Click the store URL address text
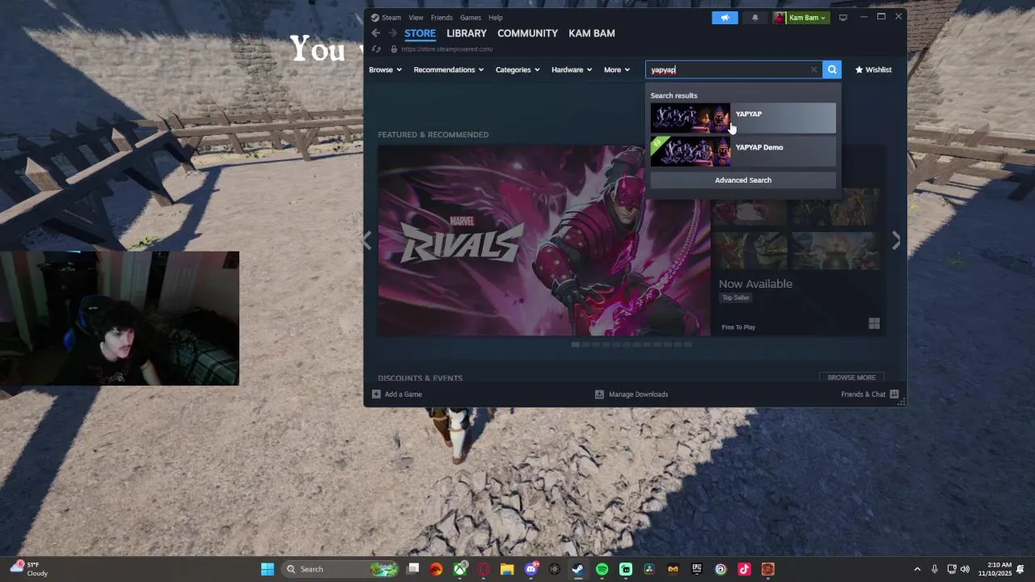 pos(446,49)
